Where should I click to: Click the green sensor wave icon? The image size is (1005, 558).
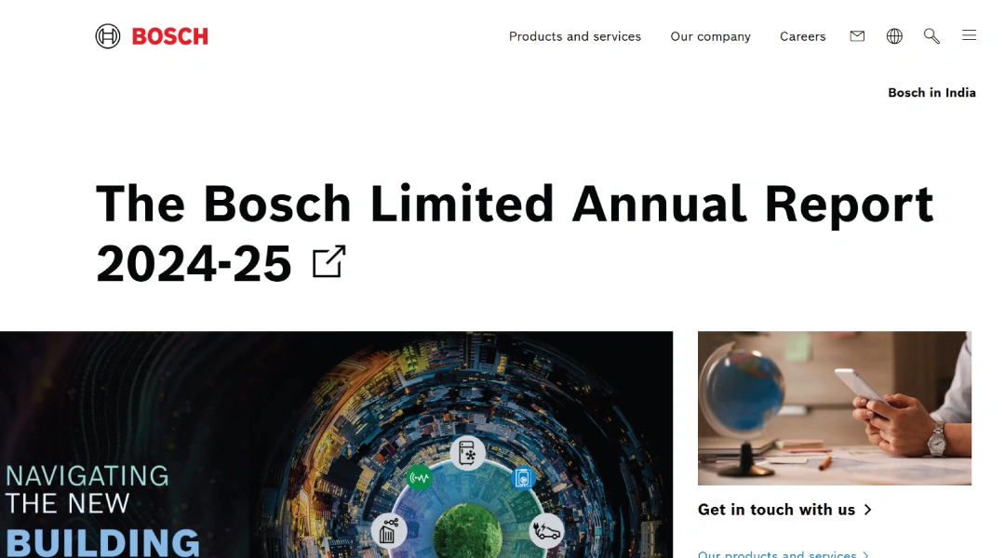(419, 477)
